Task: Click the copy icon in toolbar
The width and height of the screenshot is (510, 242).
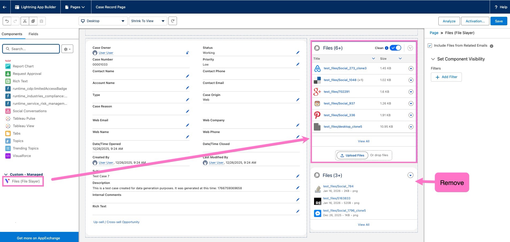Action: coord(33,21)
